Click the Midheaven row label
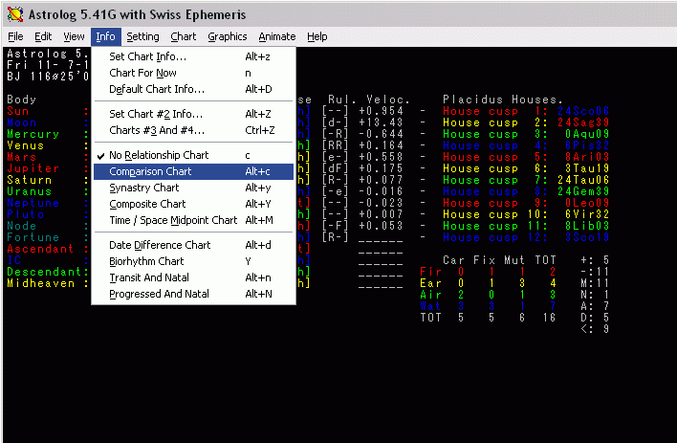This screenshot has width=677, height=443. [x=40, y=283]
